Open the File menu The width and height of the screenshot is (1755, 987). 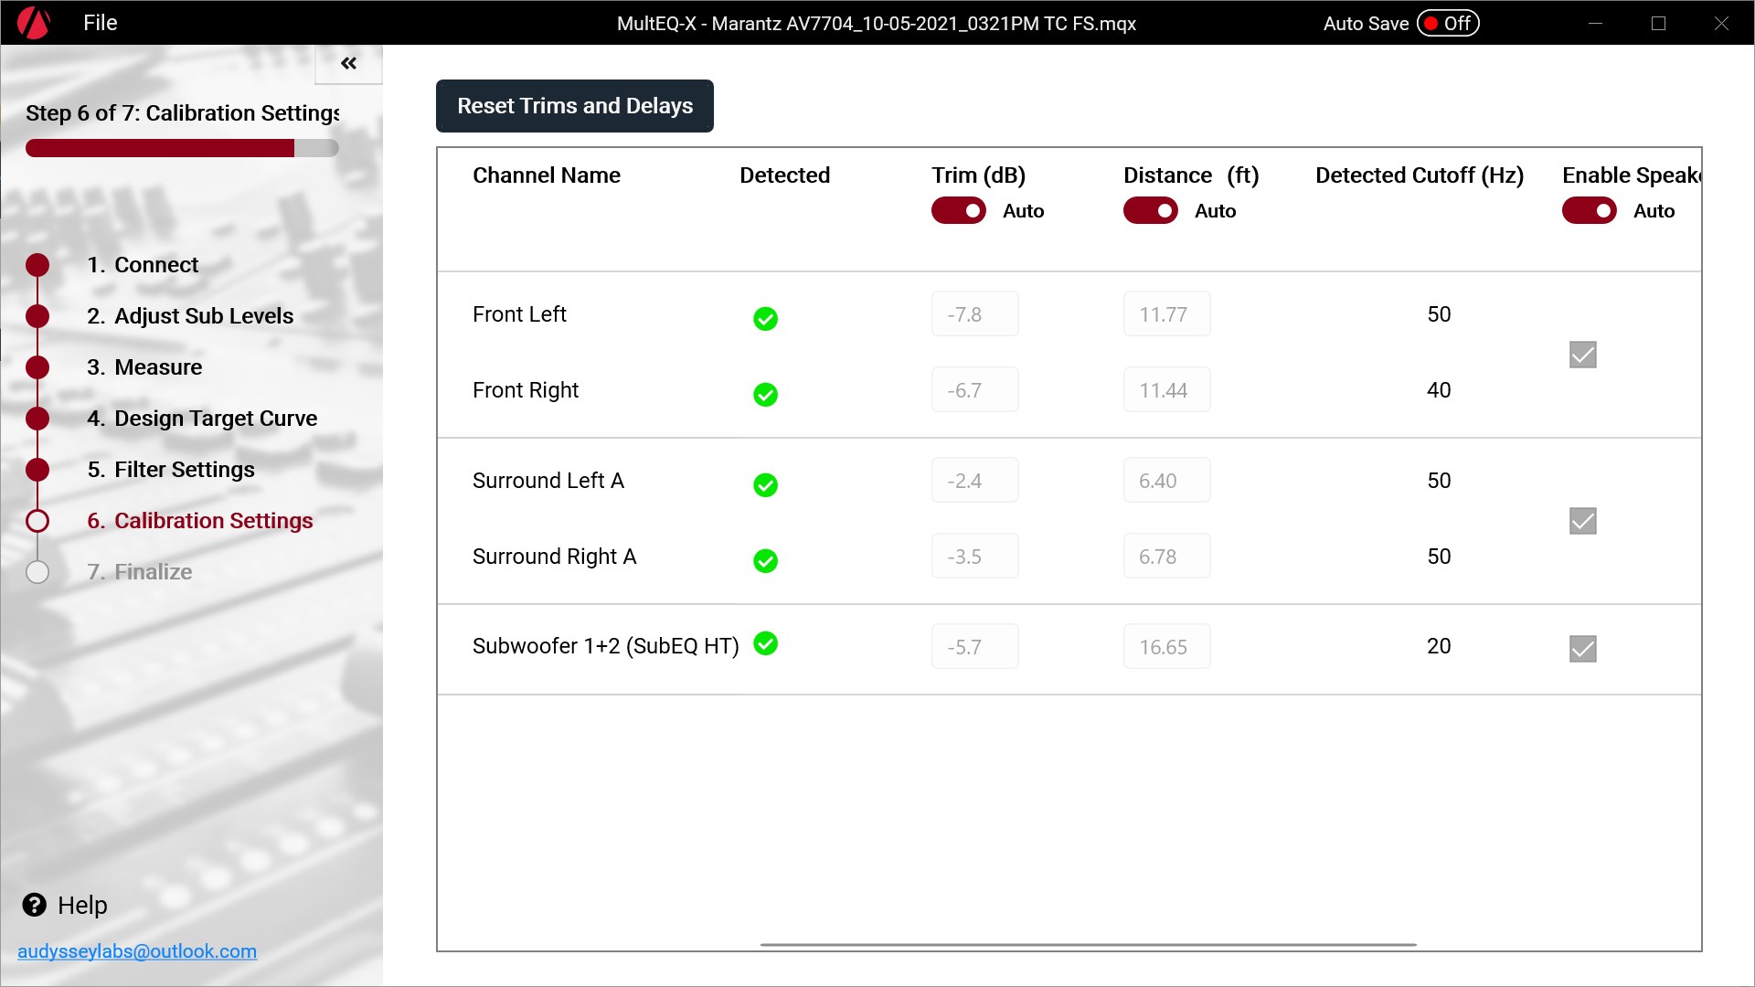pos(100,23)
